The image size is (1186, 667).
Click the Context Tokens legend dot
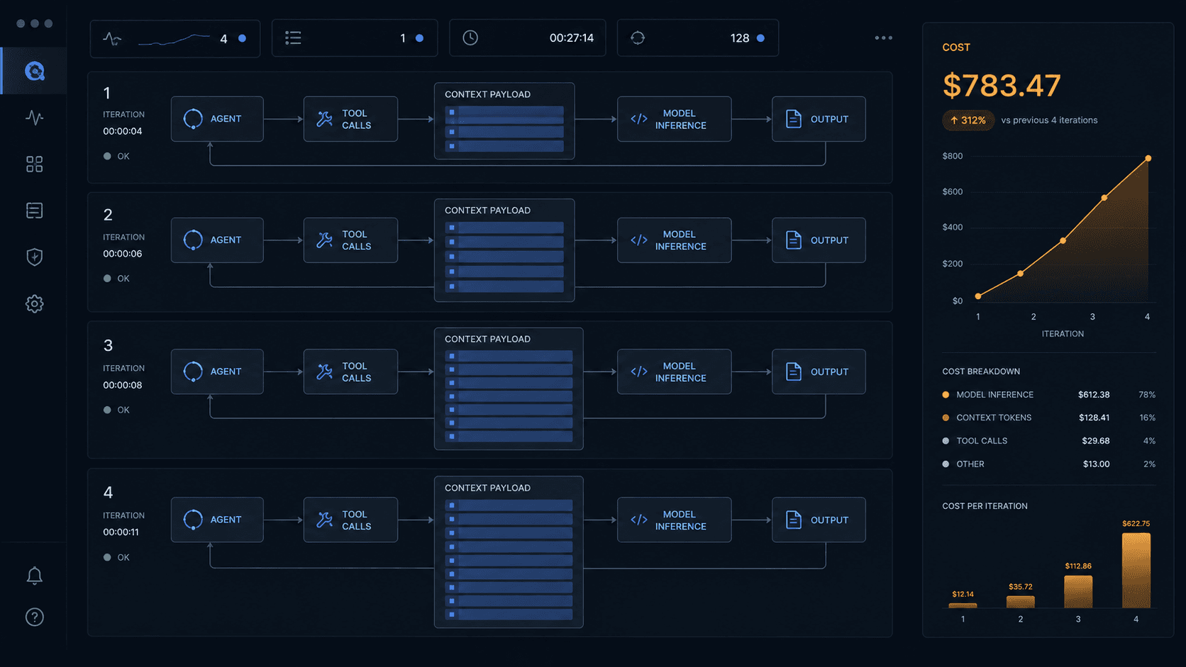pos(946,417)
